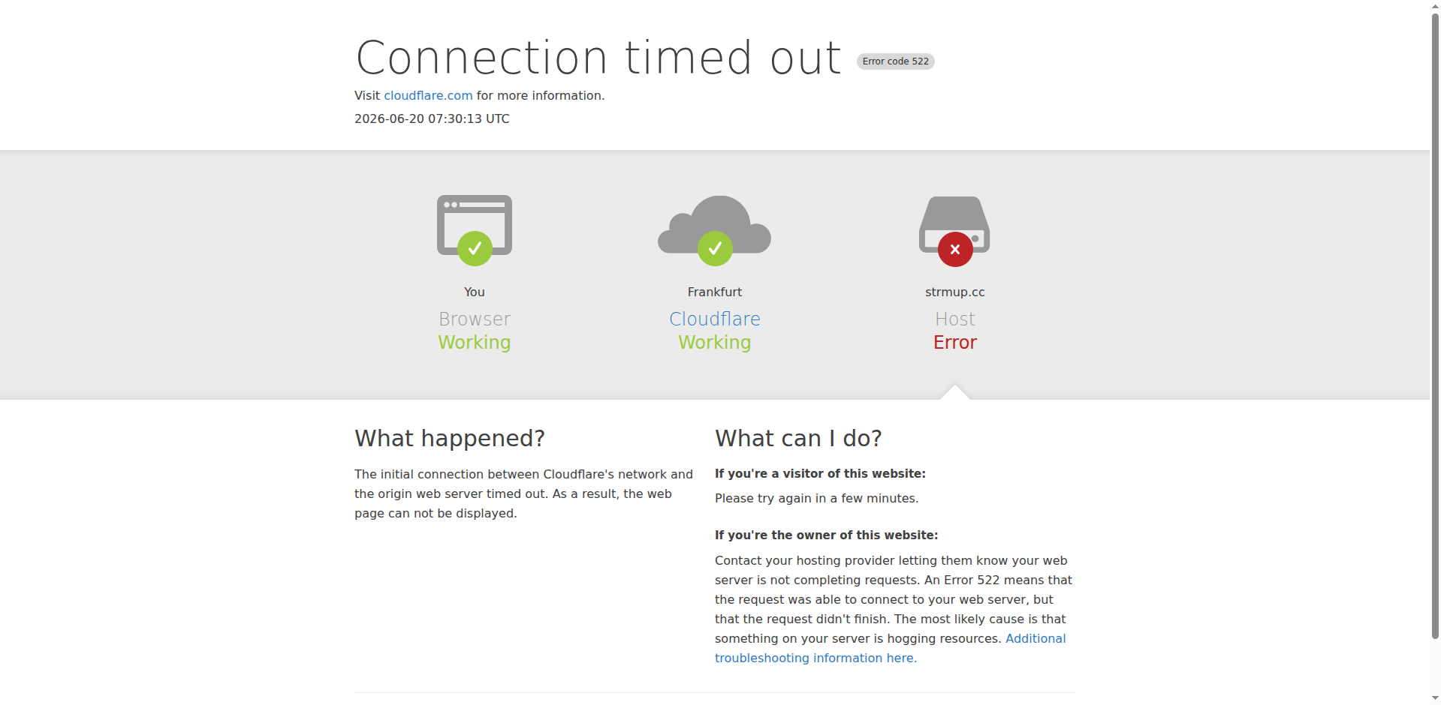This screenshot has height=705, width=1441.
Task: Open the Cloudflare status link under Frankfurt
Action: [x=715, y=319]
